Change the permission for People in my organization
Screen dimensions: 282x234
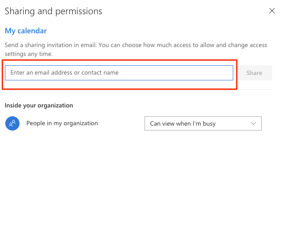coord(203,123)
